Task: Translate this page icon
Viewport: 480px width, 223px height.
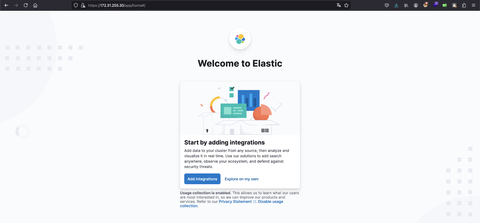Action: 339,5
